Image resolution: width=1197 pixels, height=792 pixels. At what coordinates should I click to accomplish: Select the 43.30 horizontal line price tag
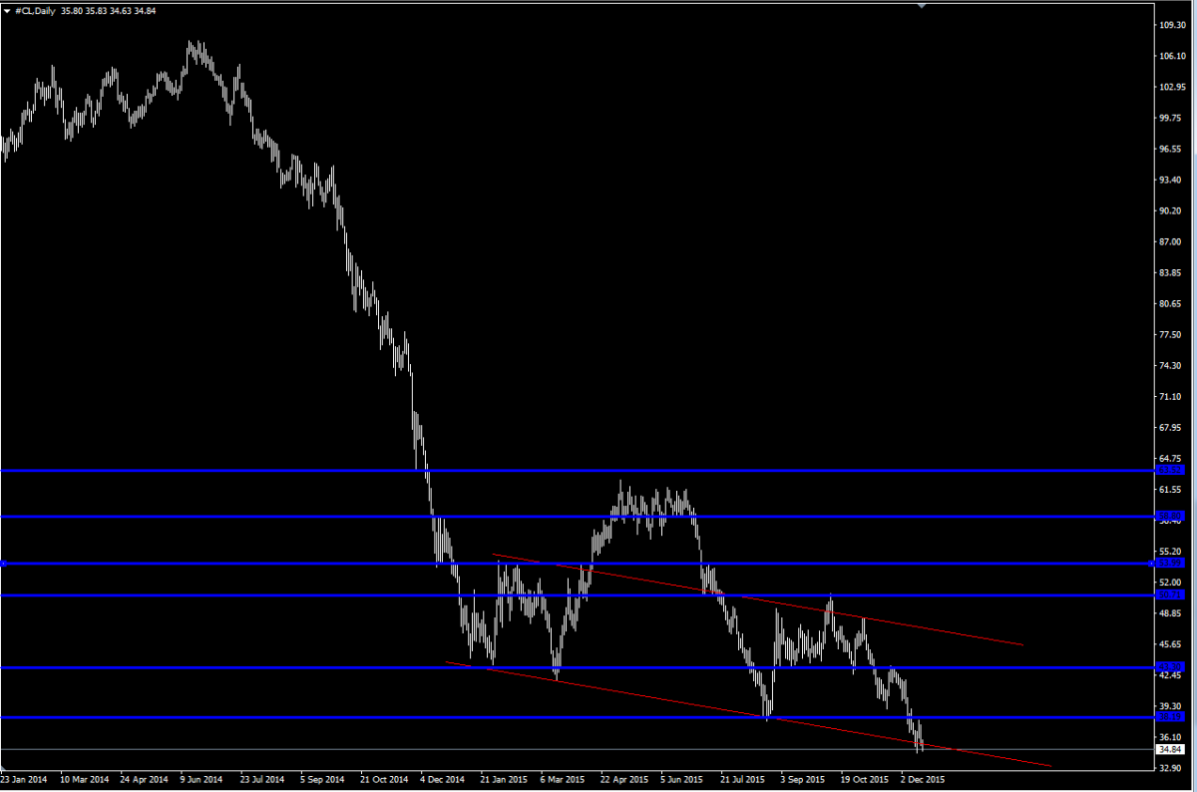[1168, 666]
